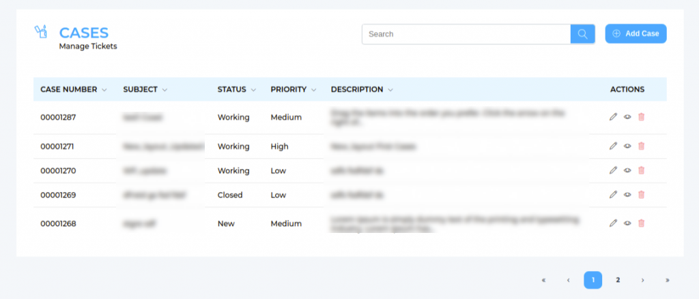The image size is (699, 299).
Task: Open case 00001268 with eye icon
Action: [627, 223]
